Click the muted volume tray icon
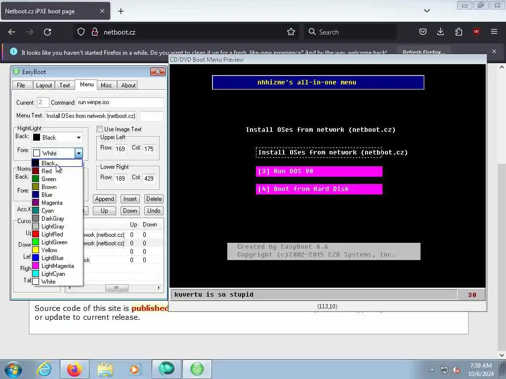The width and height of the screenshot is (506, 379). click(456, 370)
